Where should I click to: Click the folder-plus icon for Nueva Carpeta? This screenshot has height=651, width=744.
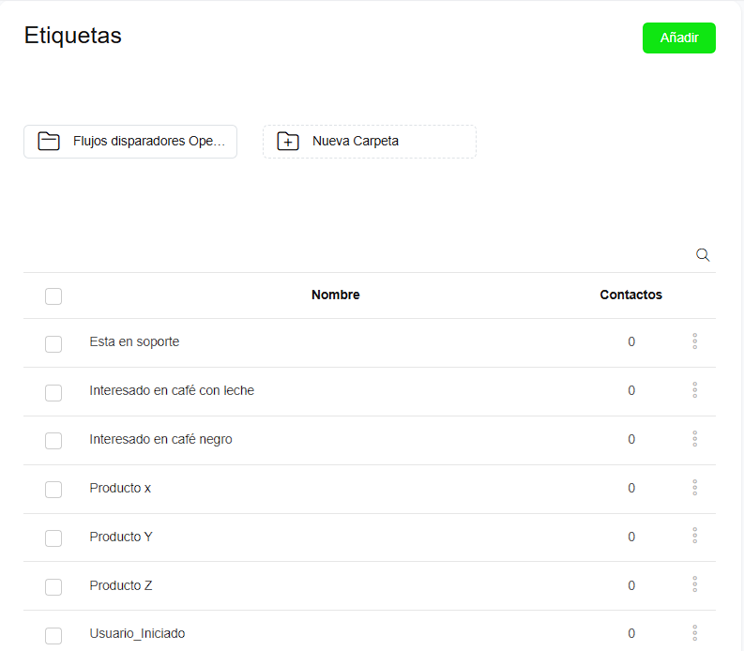[288, 142]
